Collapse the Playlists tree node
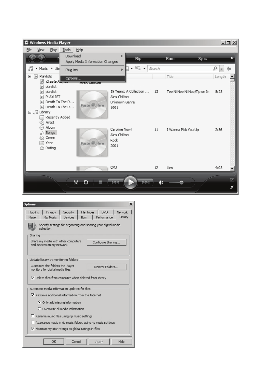The image size is (261, 370). tap(30, 76)
